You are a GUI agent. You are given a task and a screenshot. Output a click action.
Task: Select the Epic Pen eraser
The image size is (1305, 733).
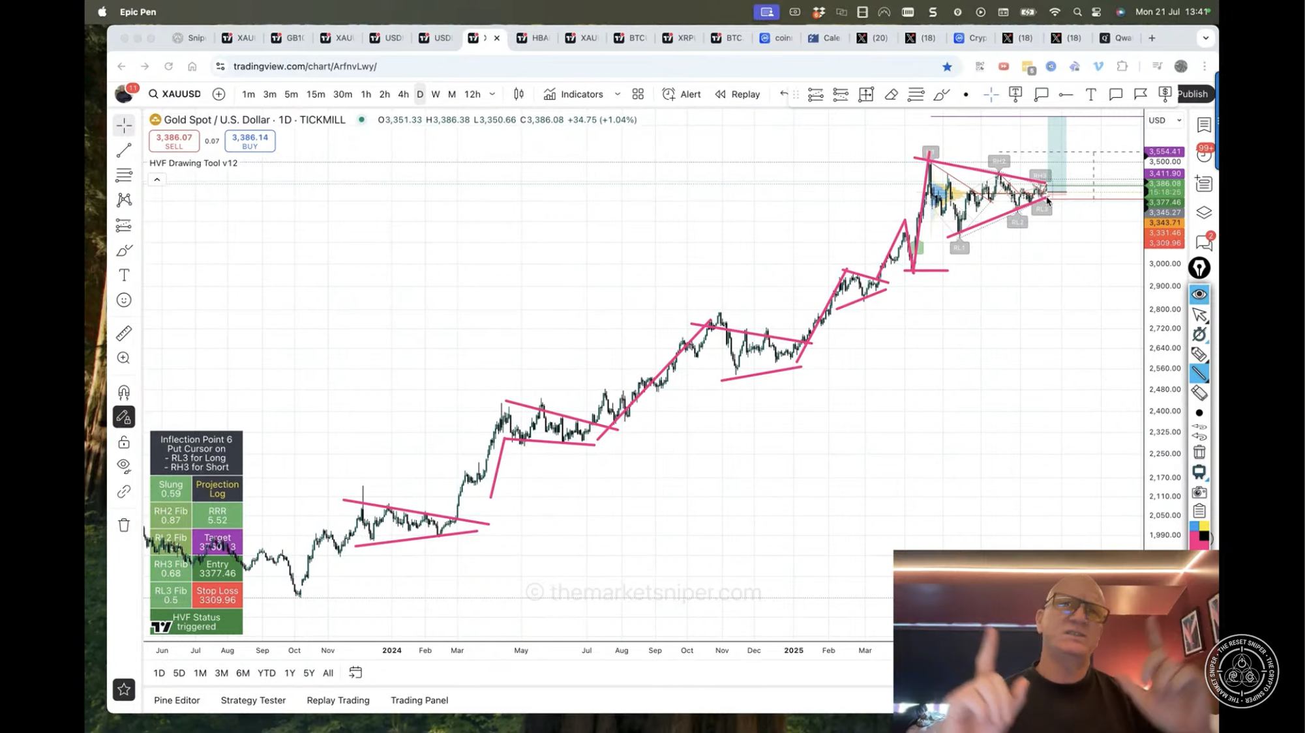[1199, 394]
